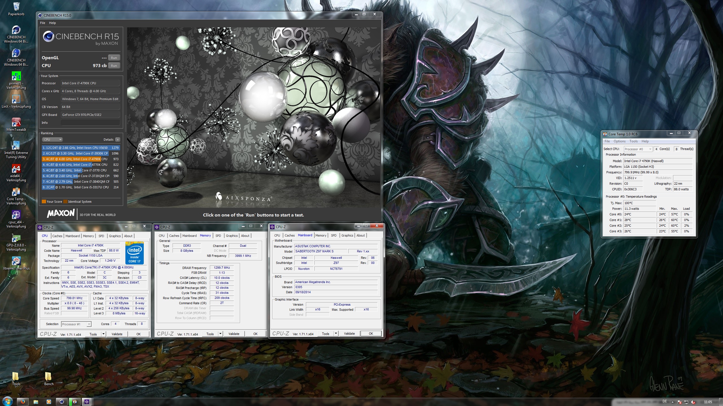
Task: Click the Cinebench render preview image
Action: [x=253, y=118]
